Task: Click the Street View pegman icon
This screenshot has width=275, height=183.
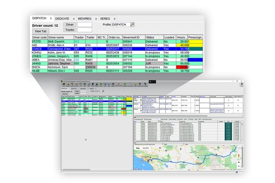Action: tap(239, 156)
